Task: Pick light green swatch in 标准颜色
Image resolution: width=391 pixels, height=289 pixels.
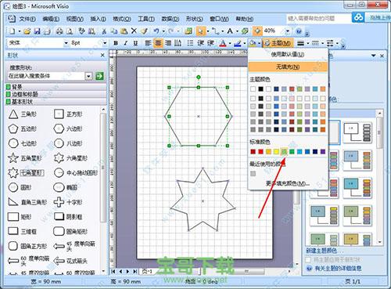Action: 284,151
